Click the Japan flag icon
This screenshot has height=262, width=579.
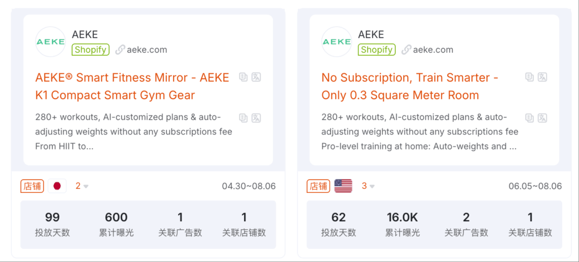[x=57, y=186]
